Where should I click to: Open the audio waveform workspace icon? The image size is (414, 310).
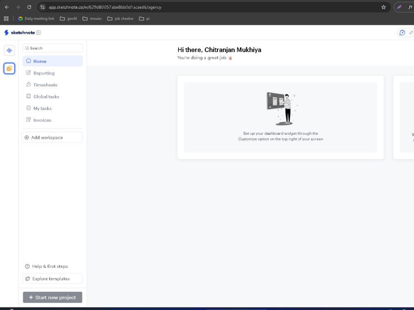(x=9, y=50)
